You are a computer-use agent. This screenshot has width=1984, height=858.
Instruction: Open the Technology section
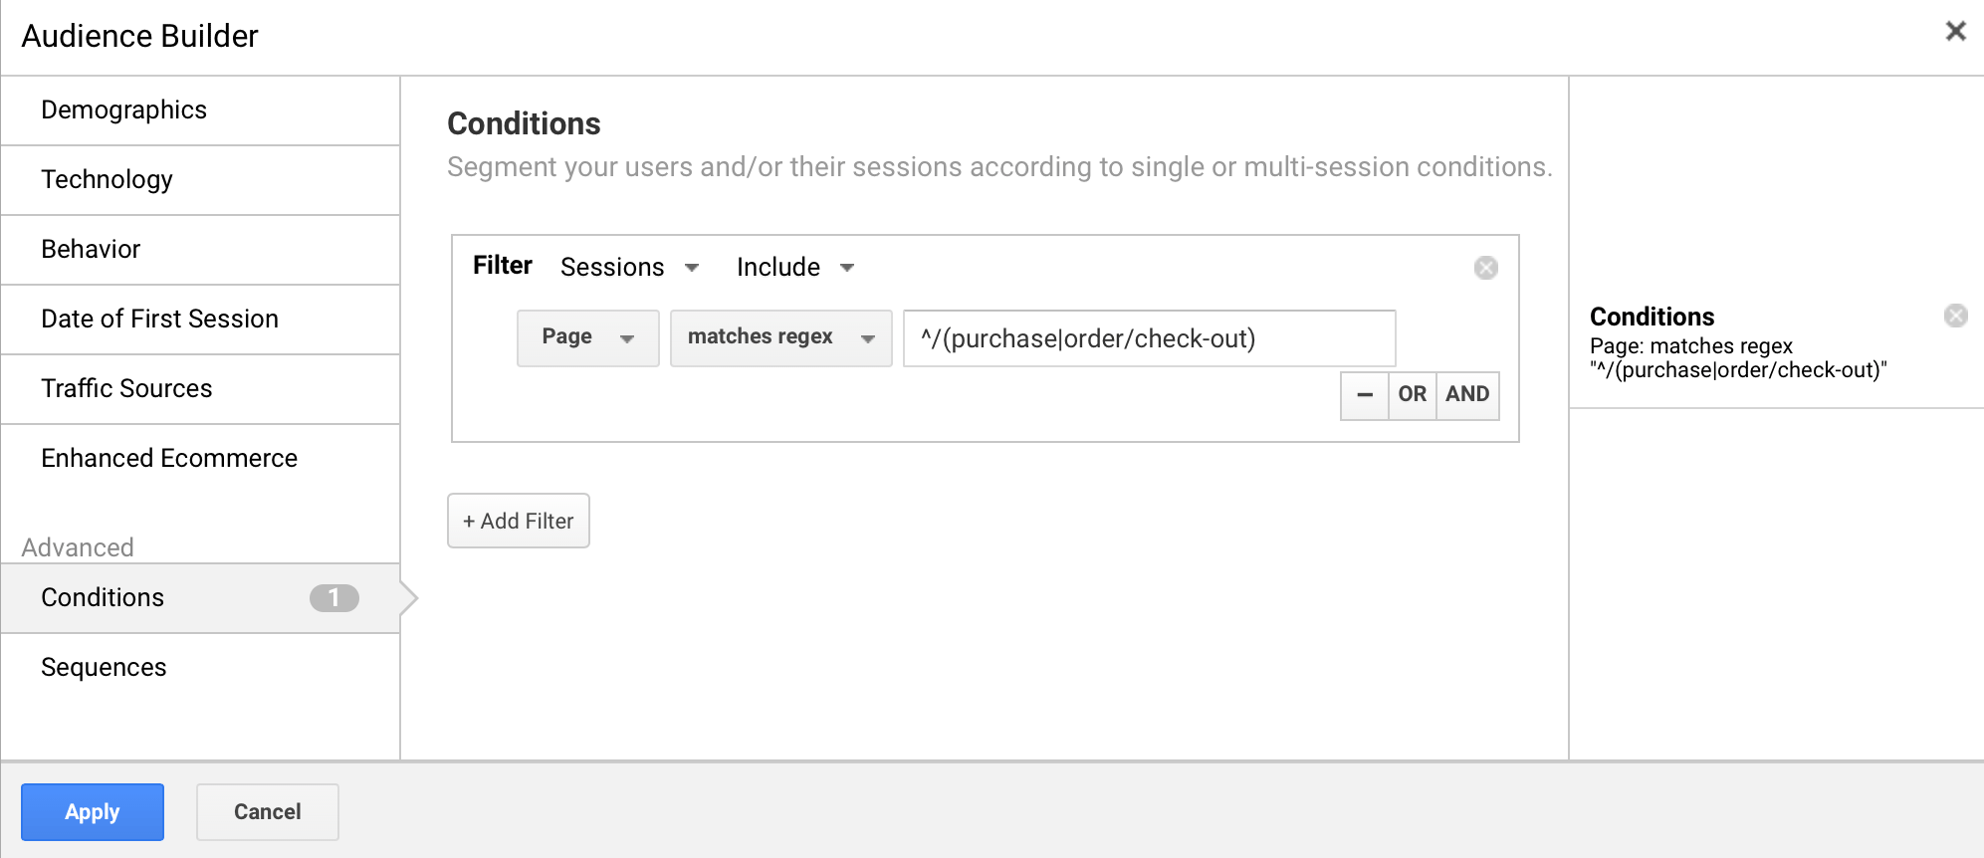[200, 180]
